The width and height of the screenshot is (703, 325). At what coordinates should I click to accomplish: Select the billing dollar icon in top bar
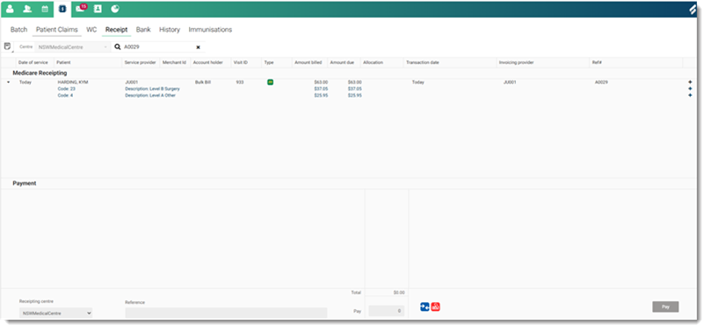62,9
